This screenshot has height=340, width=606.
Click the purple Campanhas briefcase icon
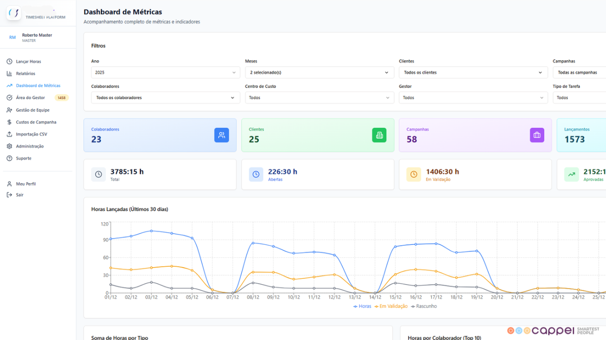(537, 135)
